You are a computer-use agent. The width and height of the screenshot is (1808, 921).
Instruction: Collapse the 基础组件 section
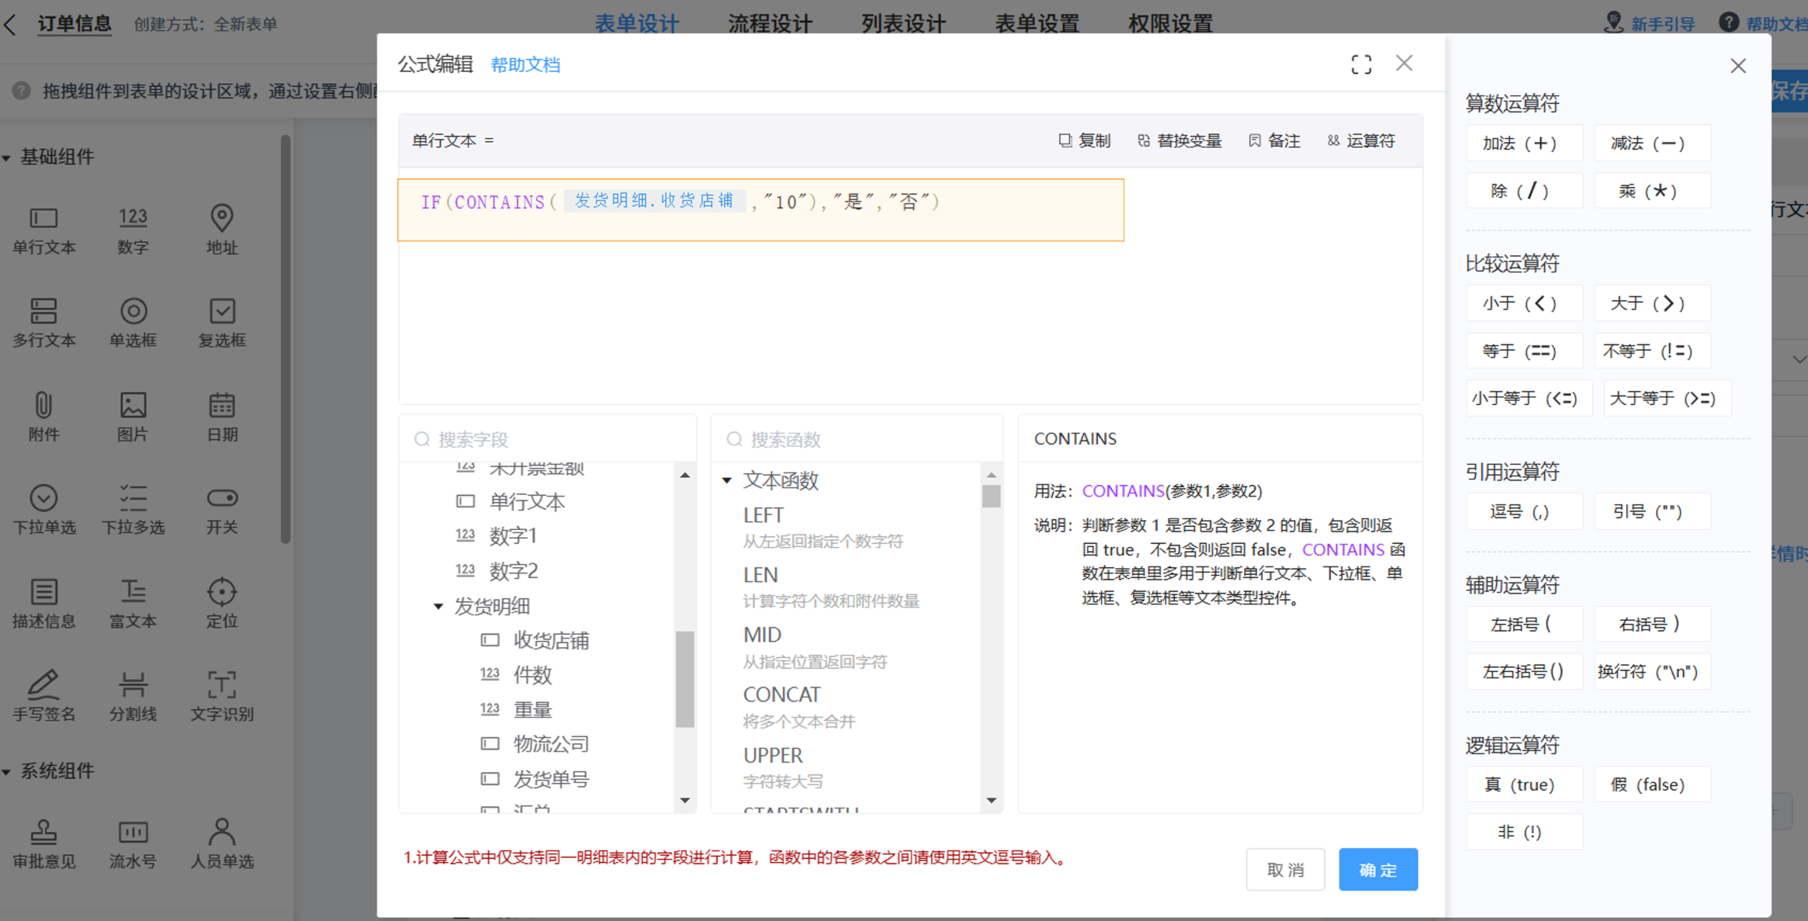click(6, 158)
